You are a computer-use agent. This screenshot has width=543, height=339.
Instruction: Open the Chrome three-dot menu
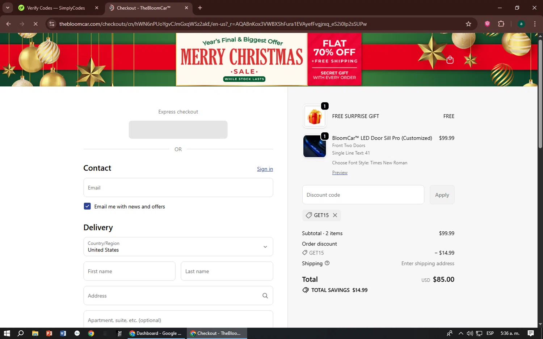pos(535,24)
